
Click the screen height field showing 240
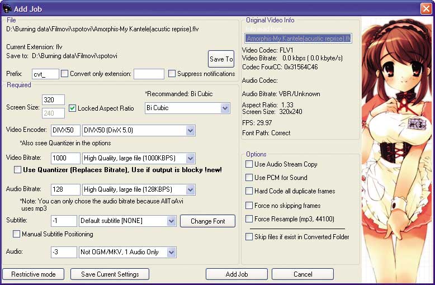pos(53,113)
